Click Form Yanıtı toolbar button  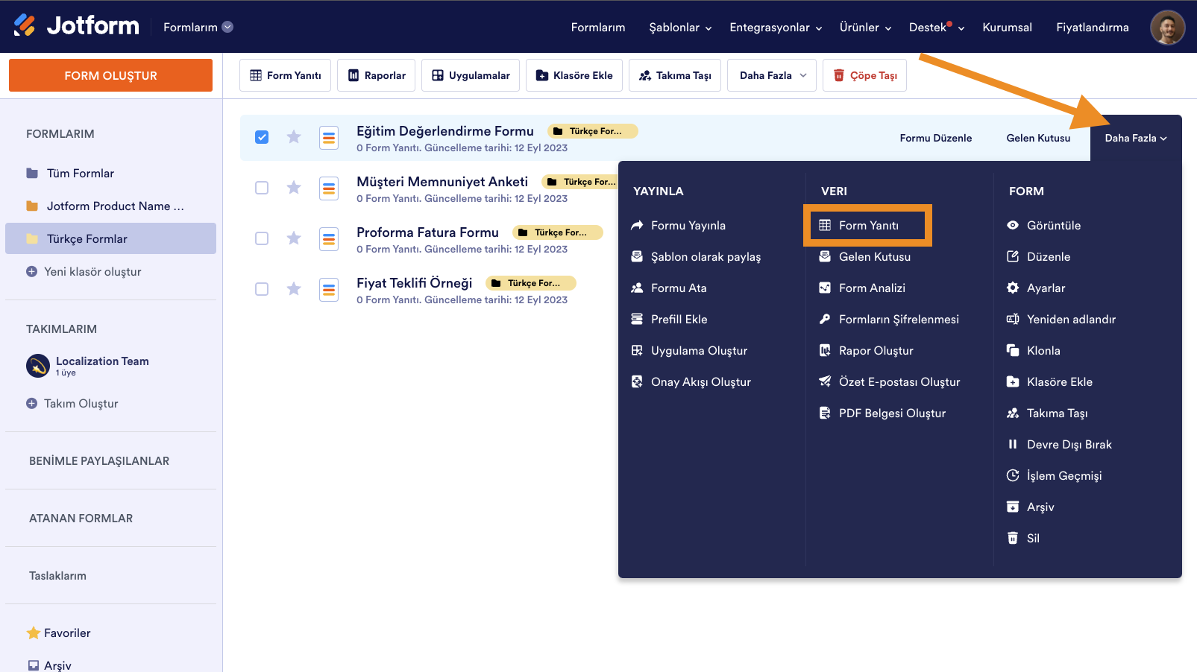tap(285, 75)
